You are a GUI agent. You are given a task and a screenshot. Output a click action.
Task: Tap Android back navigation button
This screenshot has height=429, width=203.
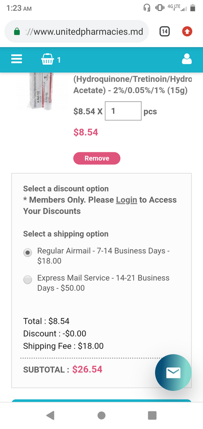(50, 415)
